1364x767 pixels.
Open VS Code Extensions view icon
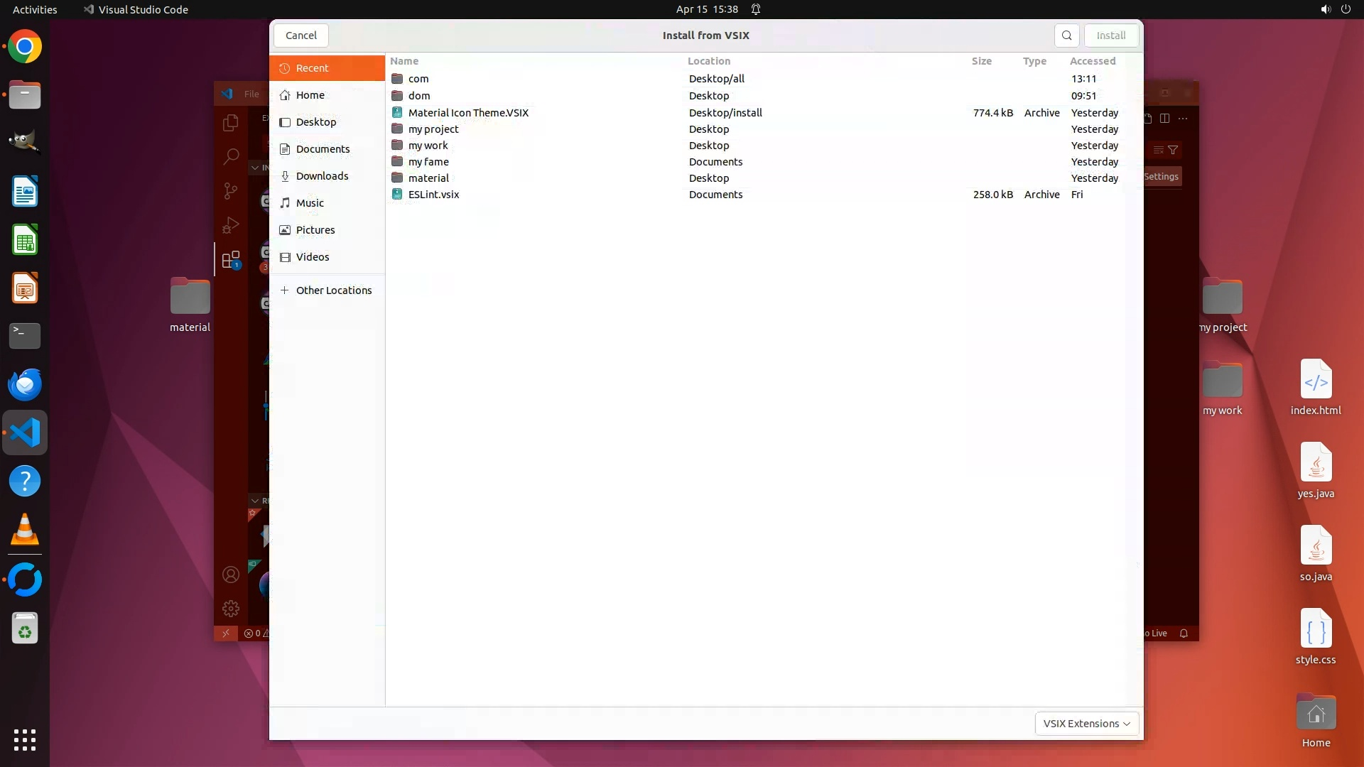coord(231,260)
